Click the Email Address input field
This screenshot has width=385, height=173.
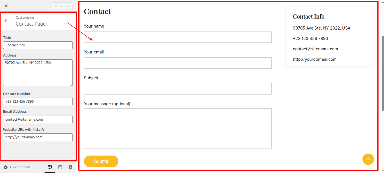pyautogui.click(x=38, y=119)
